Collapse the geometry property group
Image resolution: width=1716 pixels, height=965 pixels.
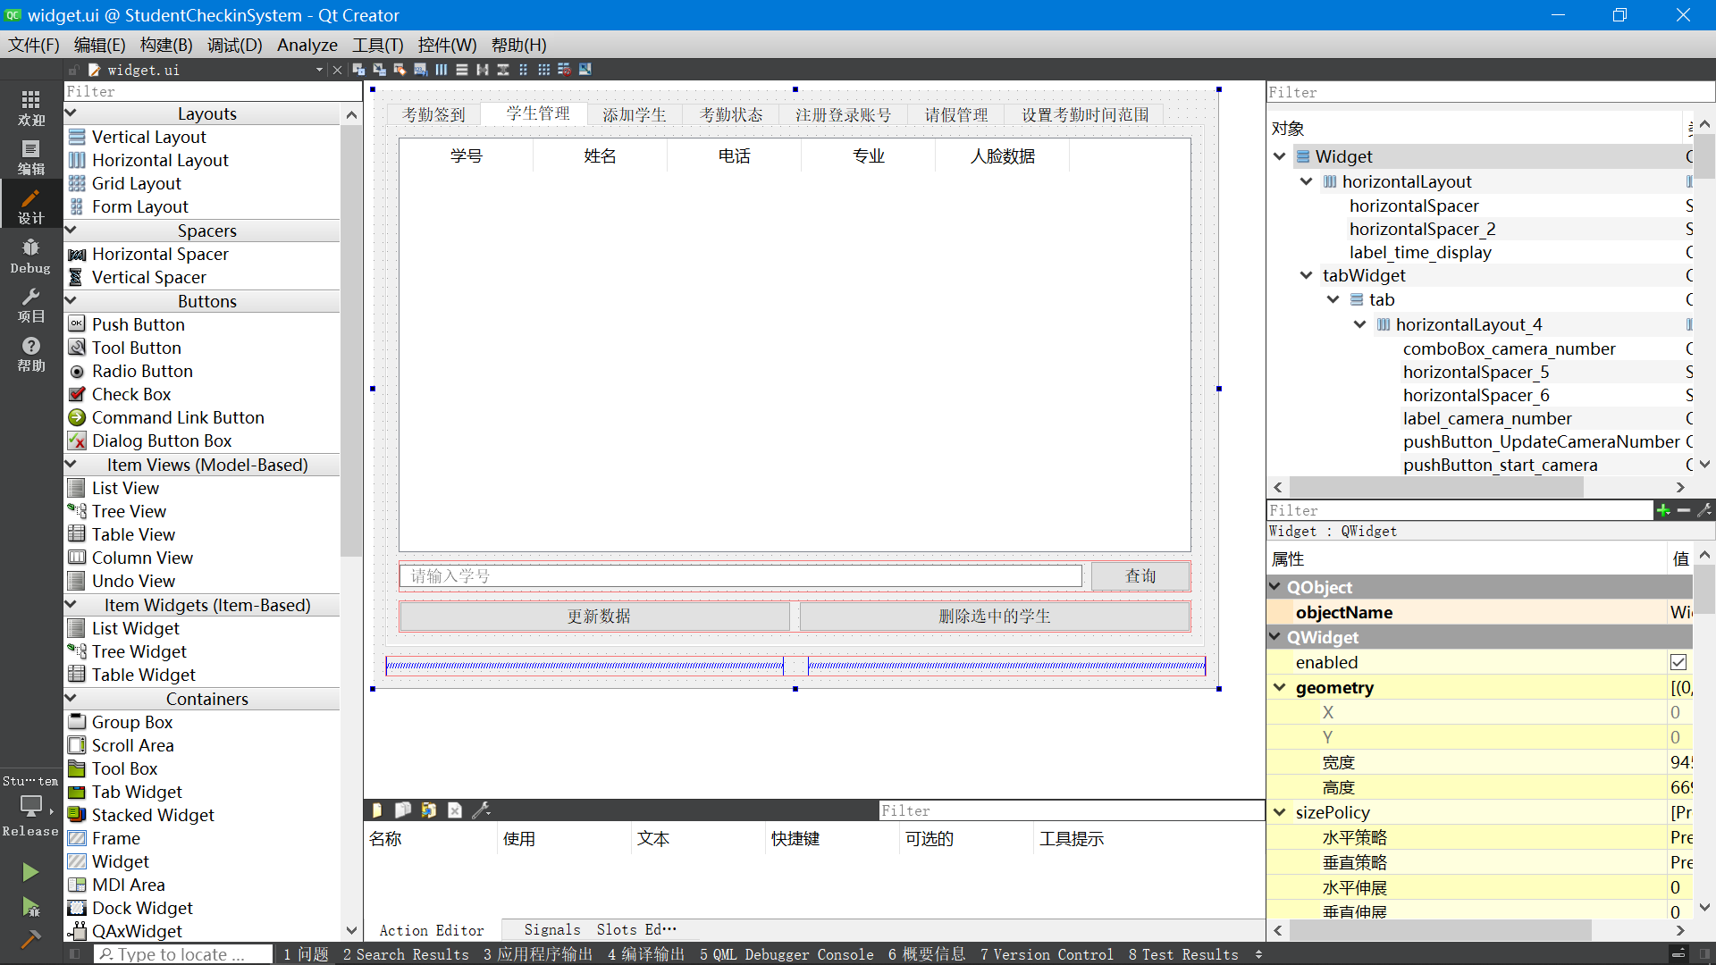[x=1279, y=687]
